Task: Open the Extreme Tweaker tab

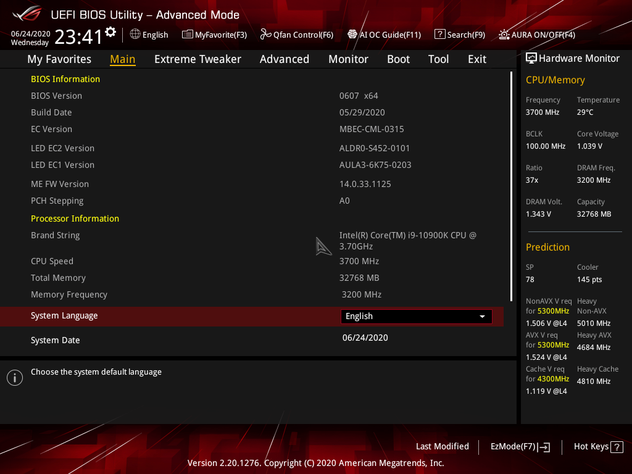Action: (x=197, y=59)
